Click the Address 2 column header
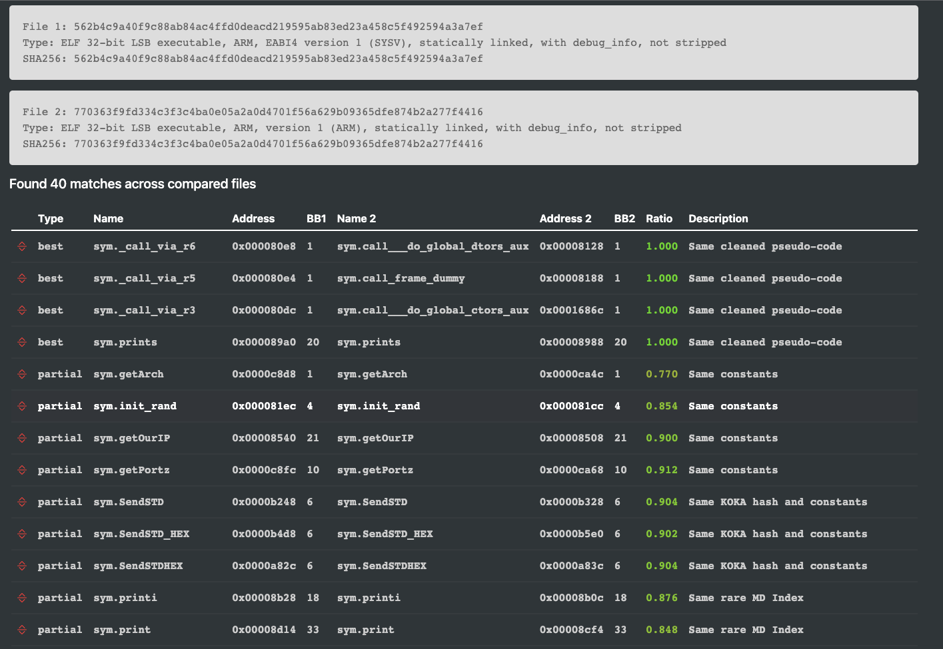 point(565,218)
